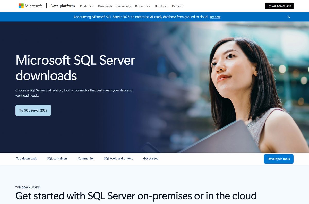
Task: Jump to the Get started section
Action: click(x=151, y=159)
